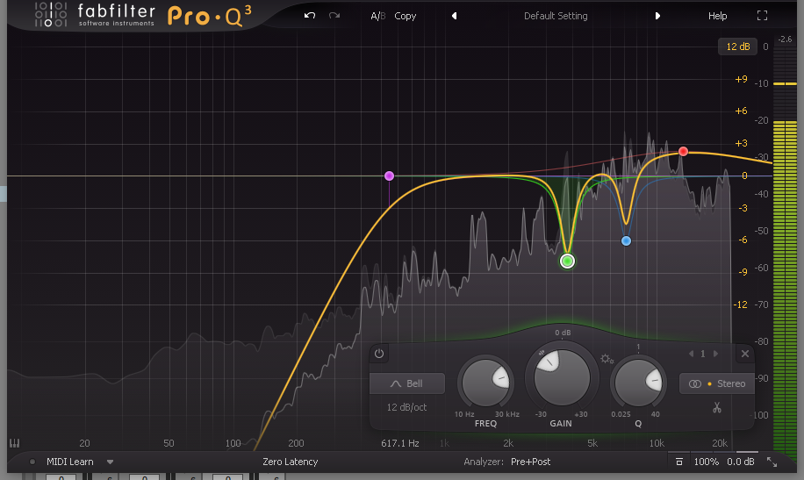
Task: Select the blue band node
Action: 626,240
